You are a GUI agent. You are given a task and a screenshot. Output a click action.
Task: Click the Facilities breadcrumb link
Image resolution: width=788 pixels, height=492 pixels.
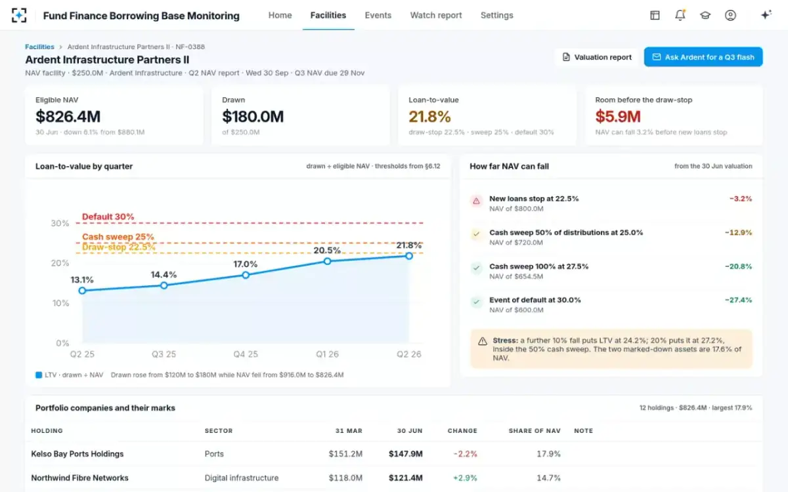(x=39, y=47)
